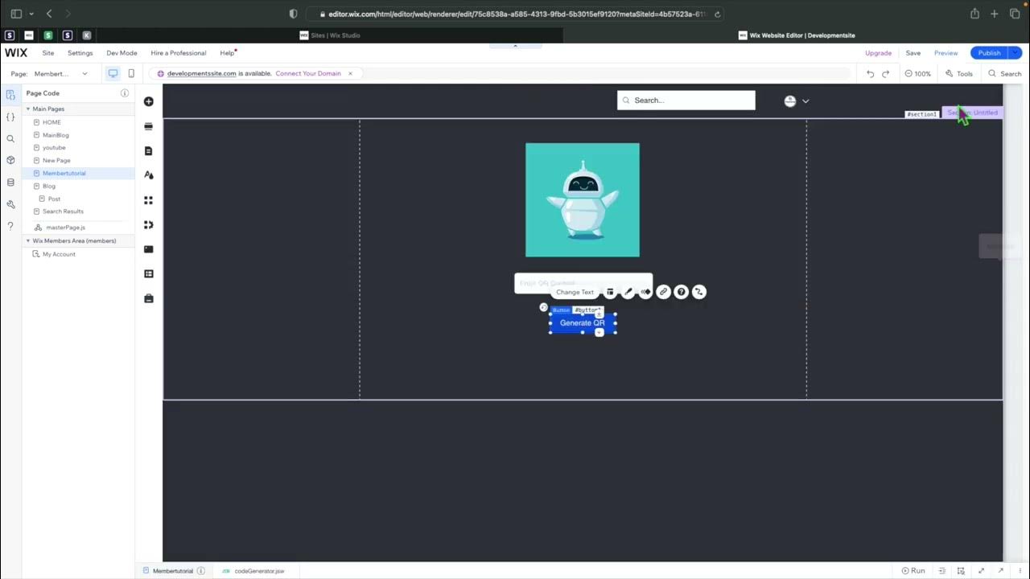Switch to Sites | Wix Studio browser tab
The width and height of the screenshot is (1030, 579).
tap(330, 35)
